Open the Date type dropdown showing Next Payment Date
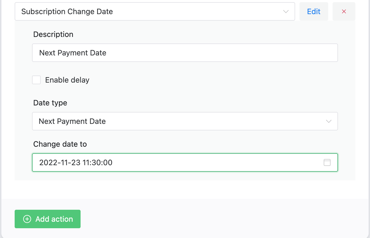 185,121
